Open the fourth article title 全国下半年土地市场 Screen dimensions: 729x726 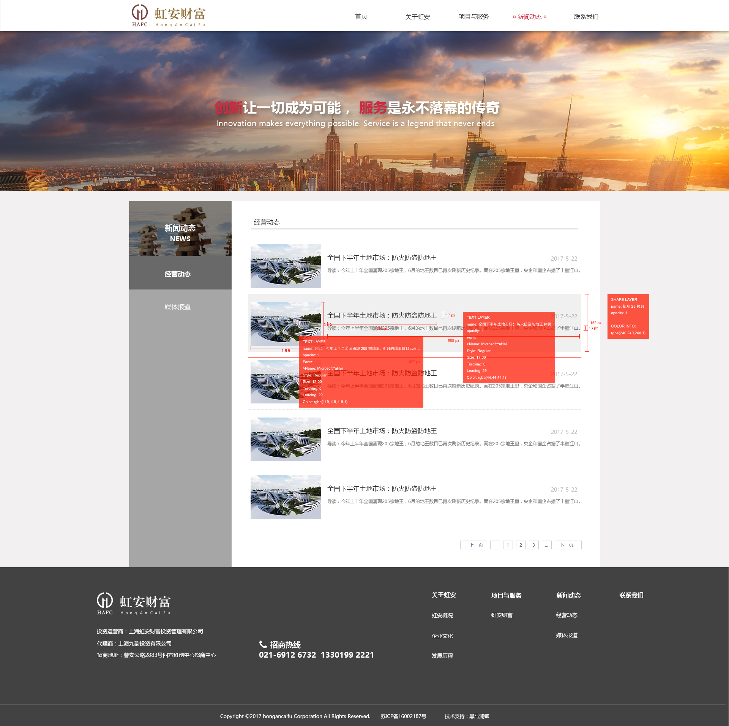click(x=382, y=431)
